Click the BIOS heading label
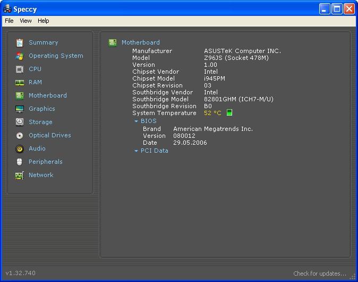Viewport: 358px width, 282px height. pyautogui.click(x=148, y=121)
